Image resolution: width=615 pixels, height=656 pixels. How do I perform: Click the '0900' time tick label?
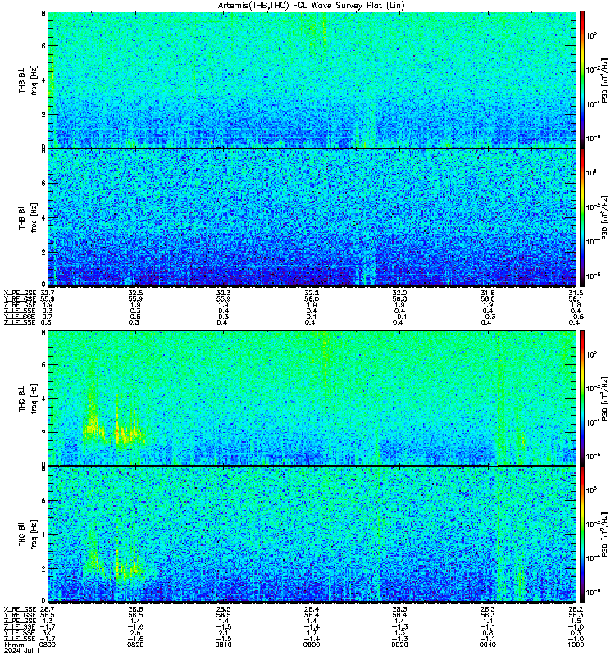pos(312,645)
